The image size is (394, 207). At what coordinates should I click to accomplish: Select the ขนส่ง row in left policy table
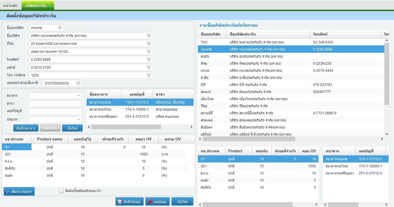(x=94, y=175)
